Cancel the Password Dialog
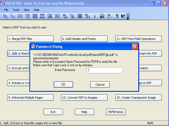This screenshot has width=169, height=126. 100,85
